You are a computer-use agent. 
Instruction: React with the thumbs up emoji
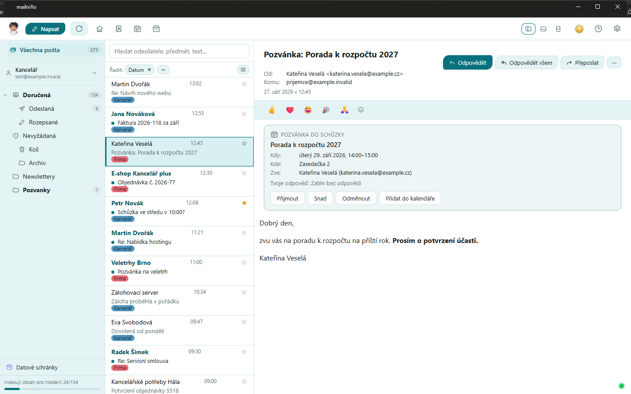(272, 110)
